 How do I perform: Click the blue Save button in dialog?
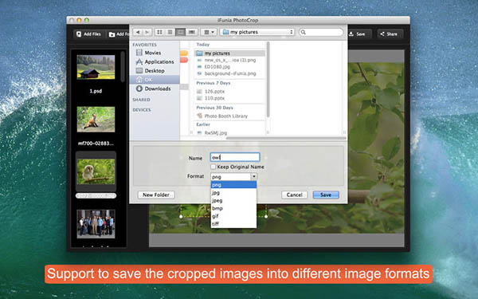326,195
